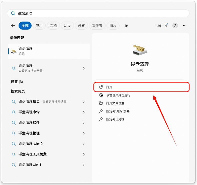Open web suggestion 磁盘清理管理
197x185 pixels.
[x=49, y=133]
